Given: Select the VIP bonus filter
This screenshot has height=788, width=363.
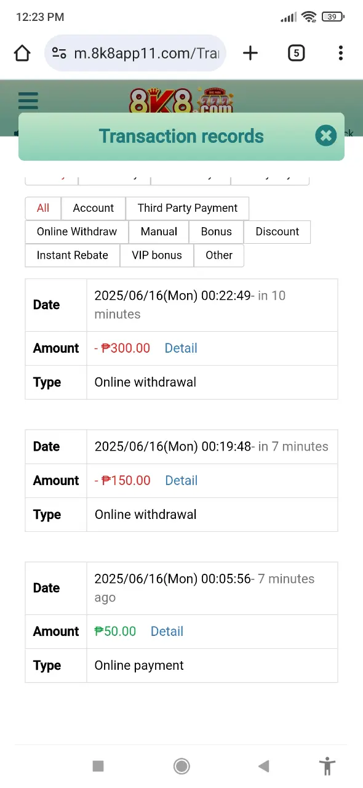Looking at the screenshot, I should (x=157, y=255).
